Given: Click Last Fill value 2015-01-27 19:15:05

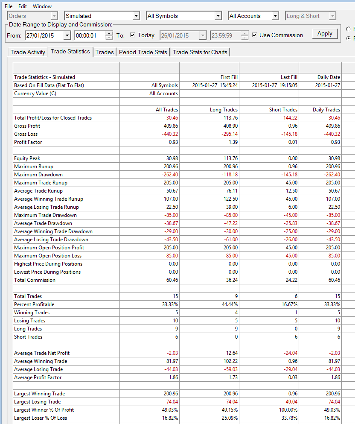Looking at the screenshot, I should 275,85.
